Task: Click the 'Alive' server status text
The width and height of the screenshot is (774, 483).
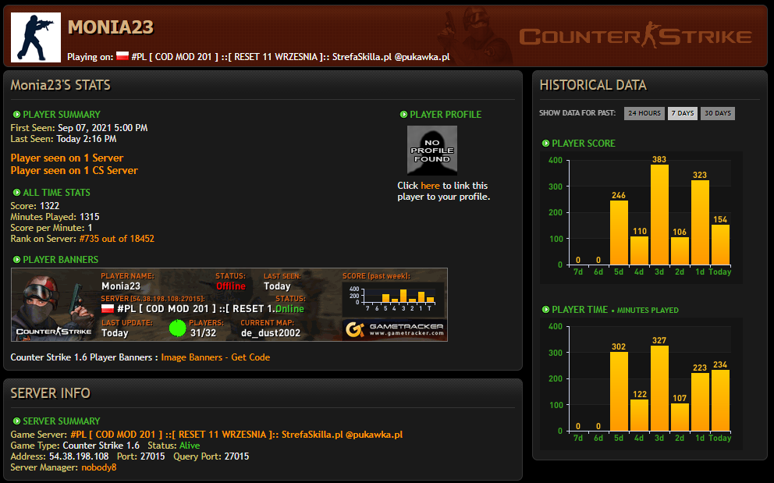Action: point(190,446)
